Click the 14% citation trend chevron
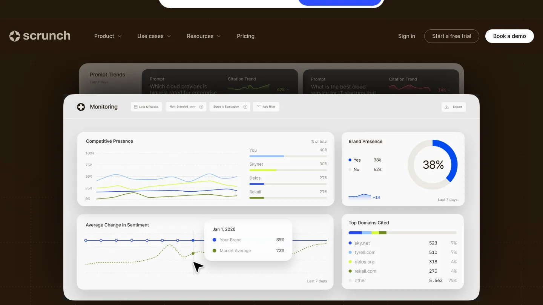This screenshot has width=543, height=305. (449, 90)
